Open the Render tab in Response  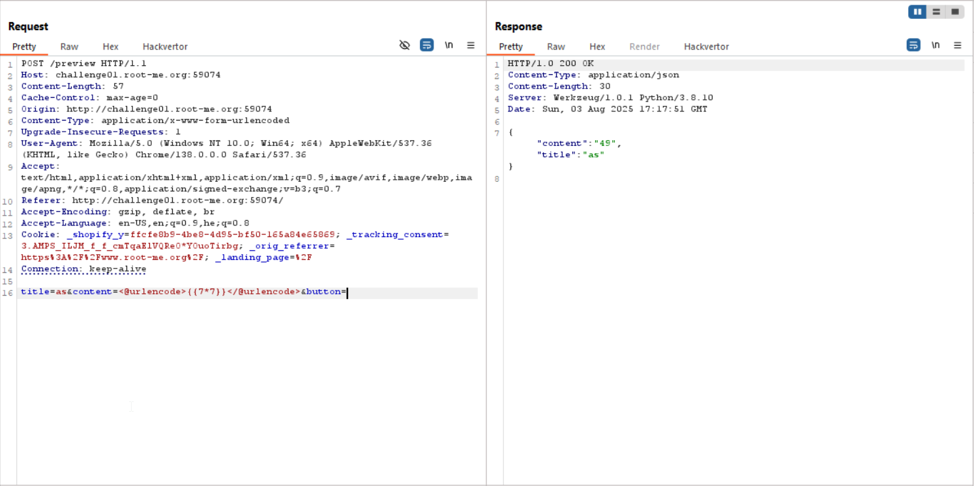tap(644, 46)
